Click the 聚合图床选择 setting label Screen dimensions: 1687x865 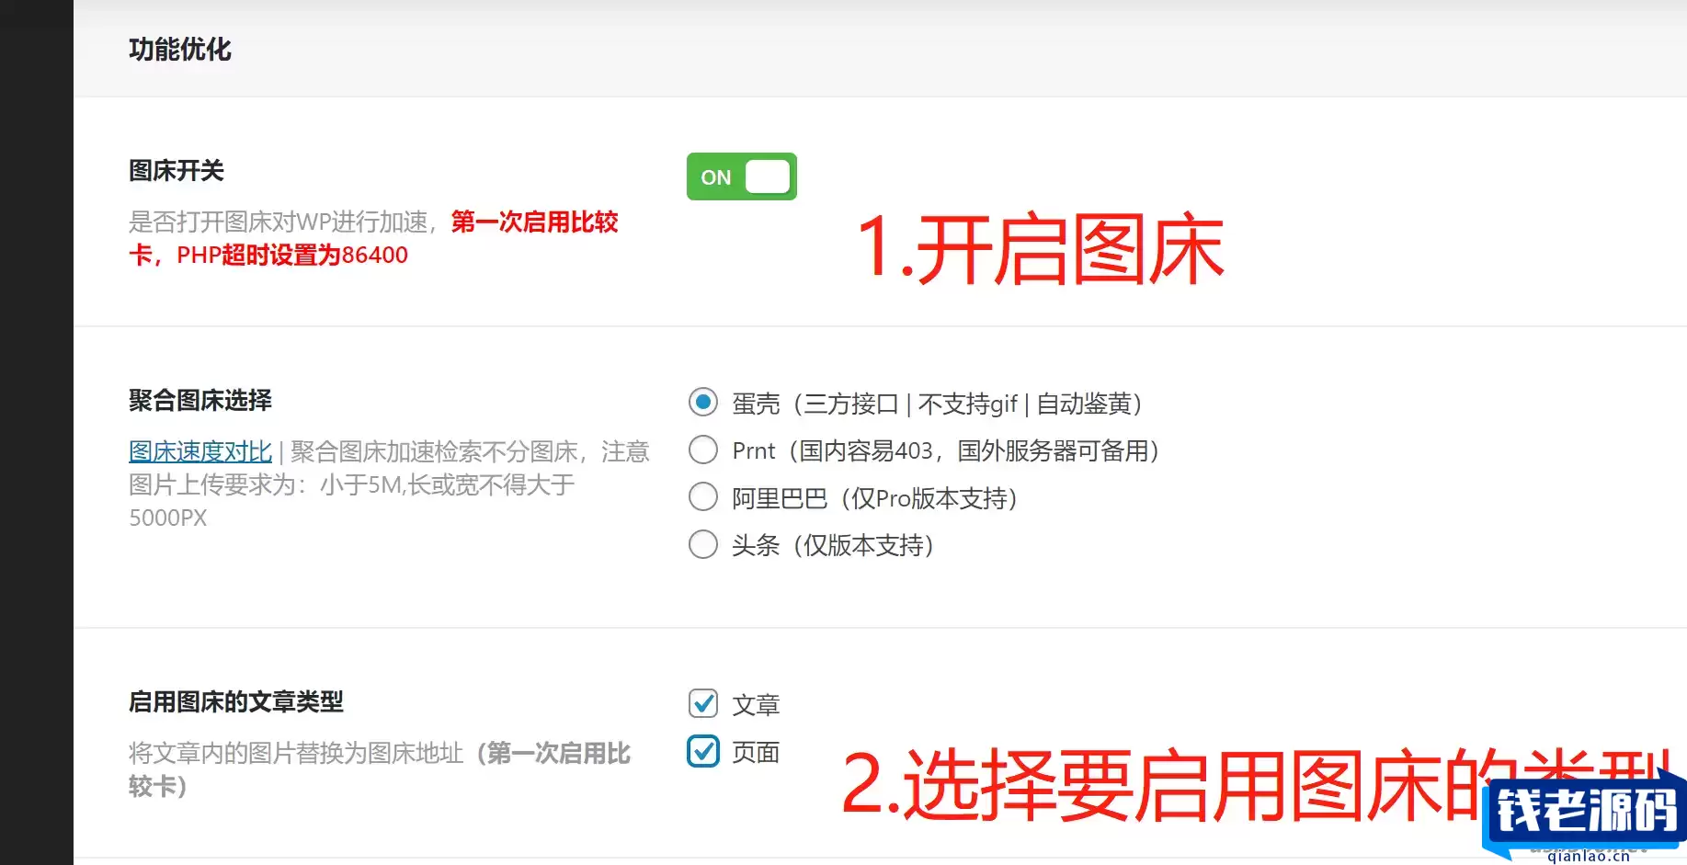click(x=200, y=401)
